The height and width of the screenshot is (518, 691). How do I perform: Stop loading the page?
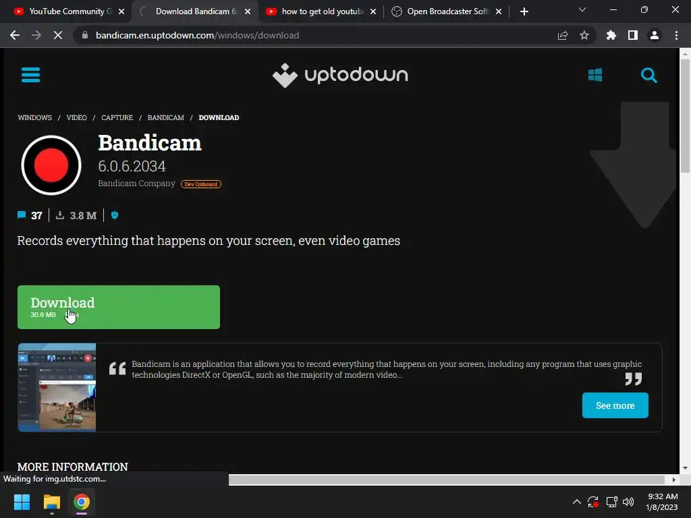(x=58, y=35)
